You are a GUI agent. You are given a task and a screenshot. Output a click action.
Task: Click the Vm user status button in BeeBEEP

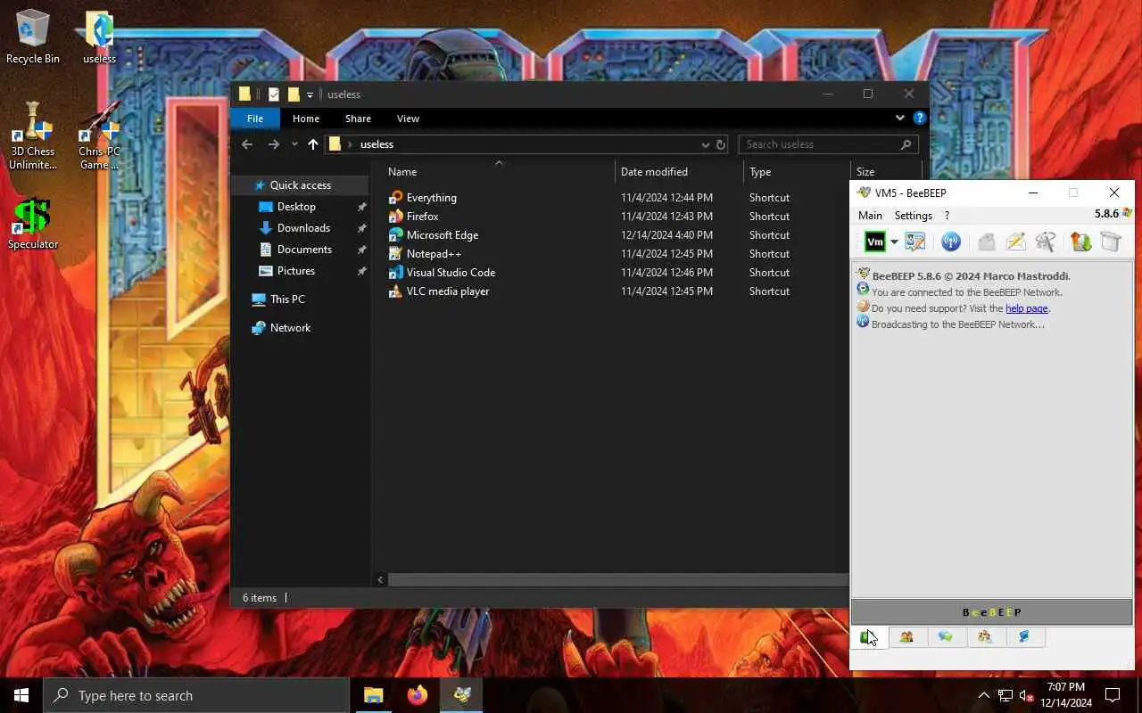tap(874, 242)
